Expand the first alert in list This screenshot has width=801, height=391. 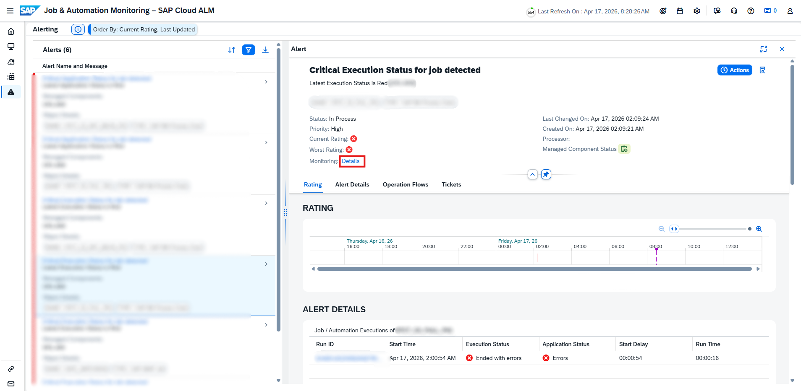click(266, 82)
